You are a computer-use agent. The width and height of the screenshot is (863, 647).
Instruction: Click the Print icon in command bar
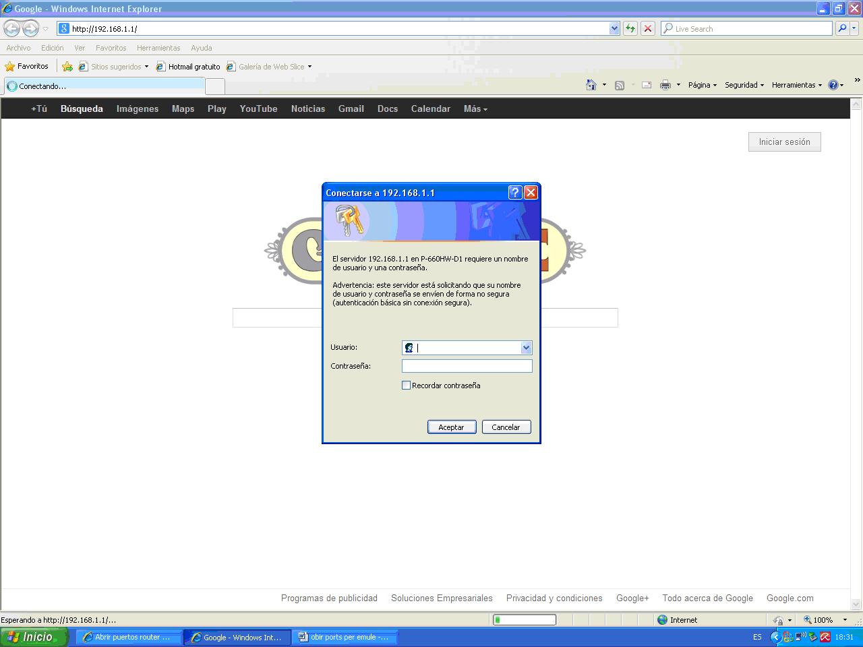665,85
